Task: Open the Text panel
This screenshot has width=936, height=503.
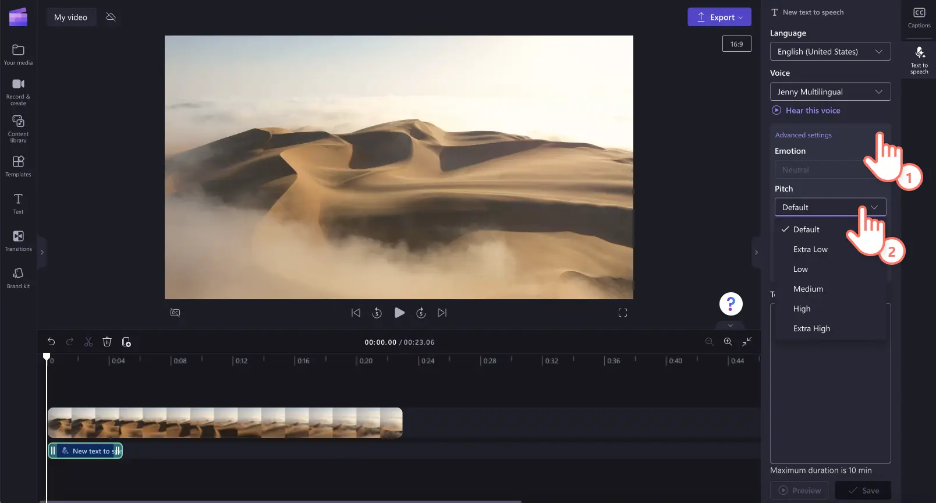Action: (18, 204)
